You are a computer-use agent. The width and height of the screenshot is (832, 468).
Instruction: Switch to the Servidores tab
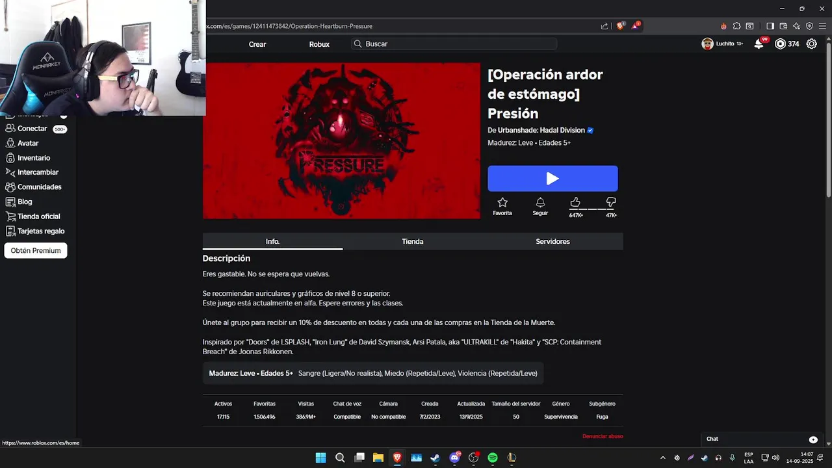(x=552, y=241)
